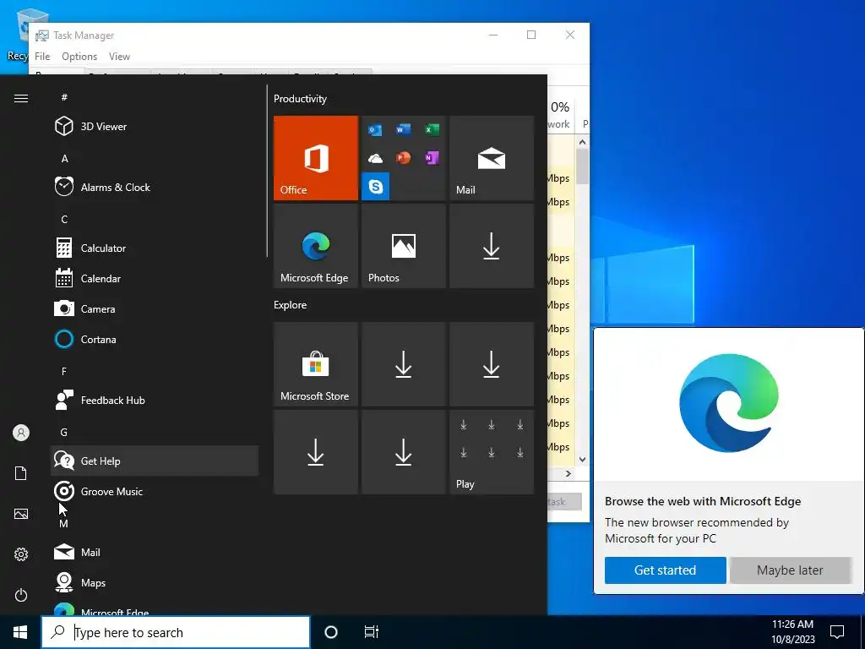Viewport: 865px width, 649px height.
Task: Open the Photos tile
Action: pos(403,246)
